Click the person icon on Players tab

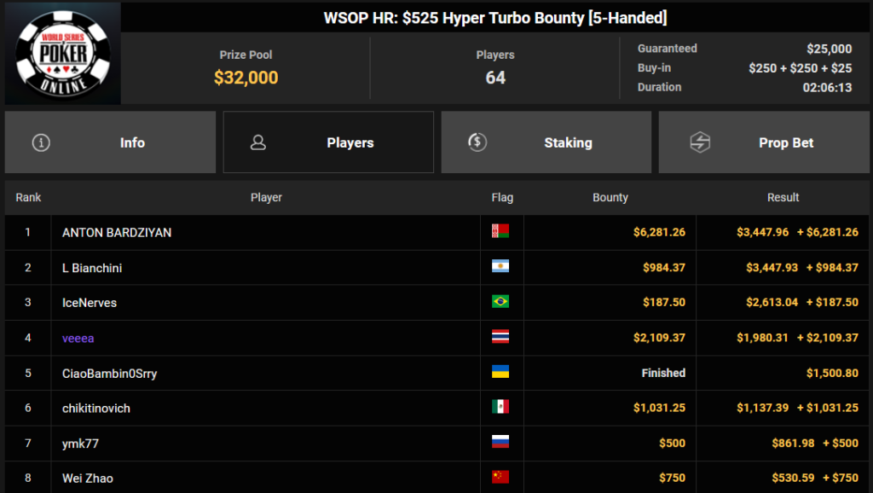[258, 142]
